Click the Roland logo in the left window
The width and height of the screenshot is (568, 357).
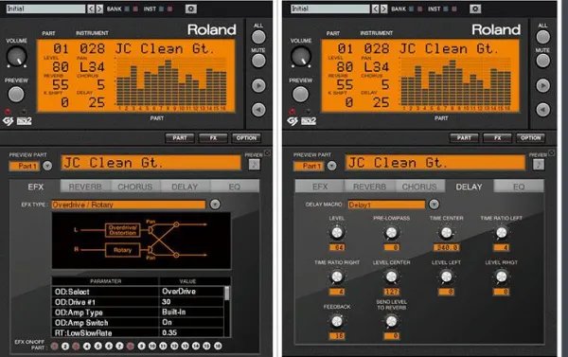pyautogui.click(x=211, y=29)
